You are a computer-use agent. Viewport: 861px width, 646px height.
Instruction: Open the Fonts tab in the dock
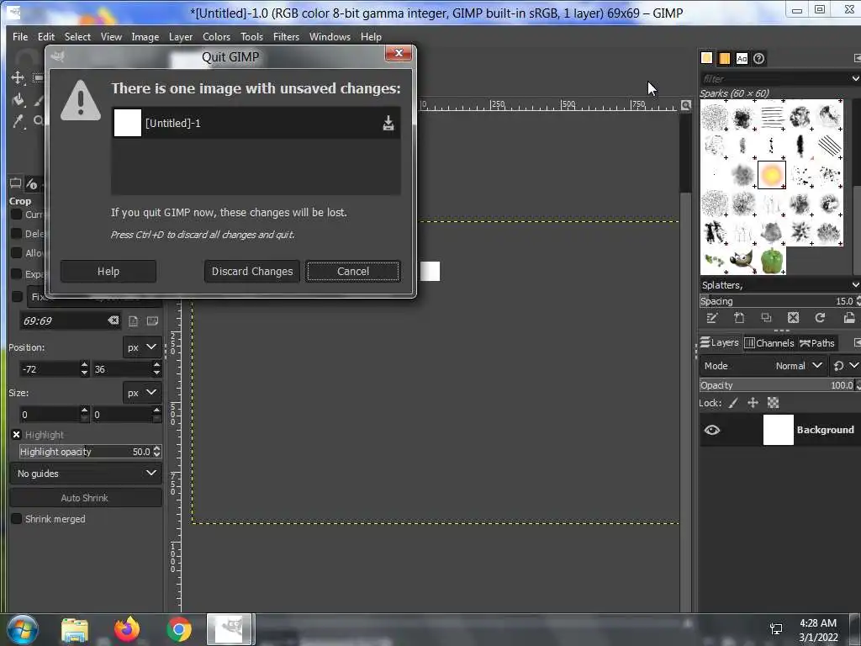742,58
